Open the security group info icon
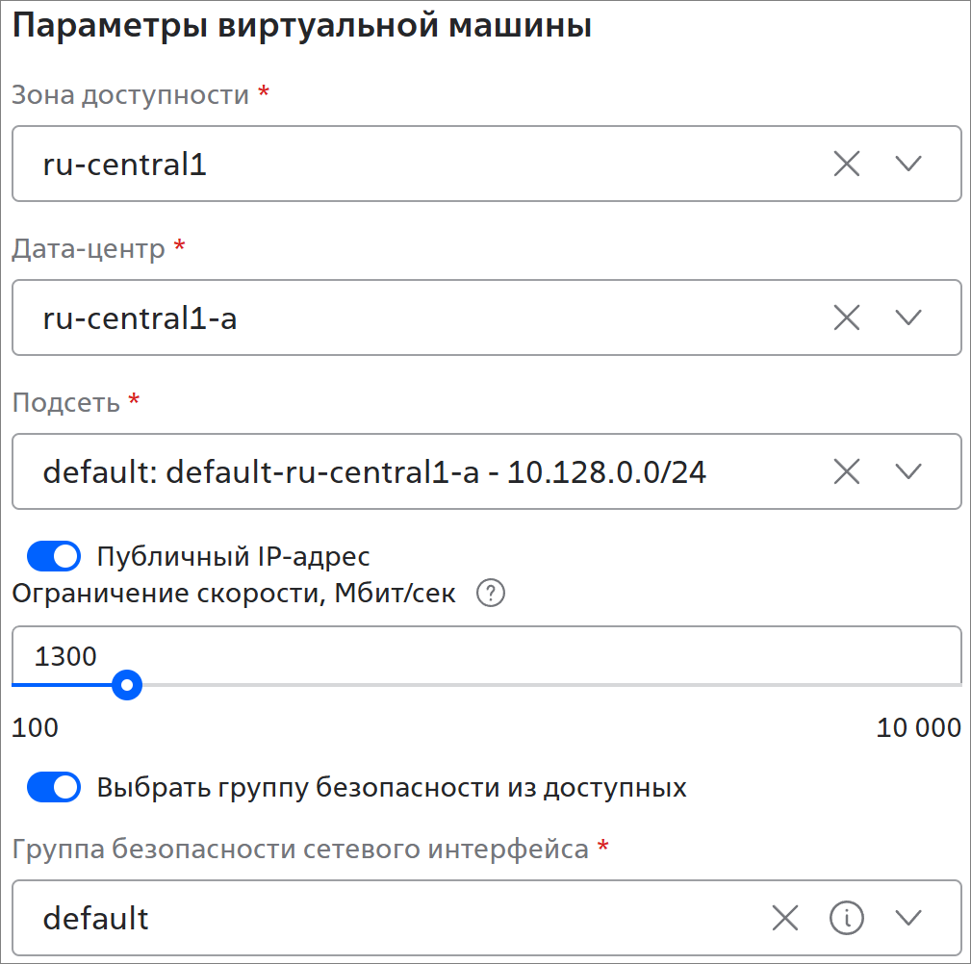Screen dimensions: 971x964 click(x=847, y=919)
